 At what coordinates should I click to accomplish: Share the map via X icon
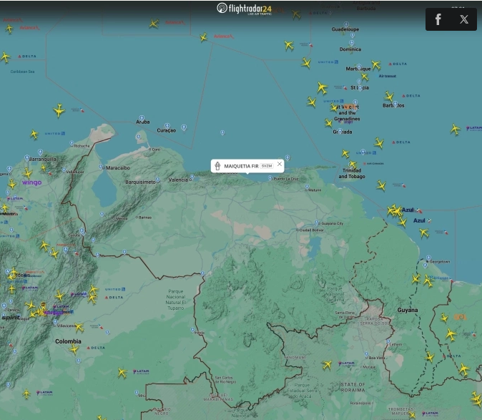(464, 19)
